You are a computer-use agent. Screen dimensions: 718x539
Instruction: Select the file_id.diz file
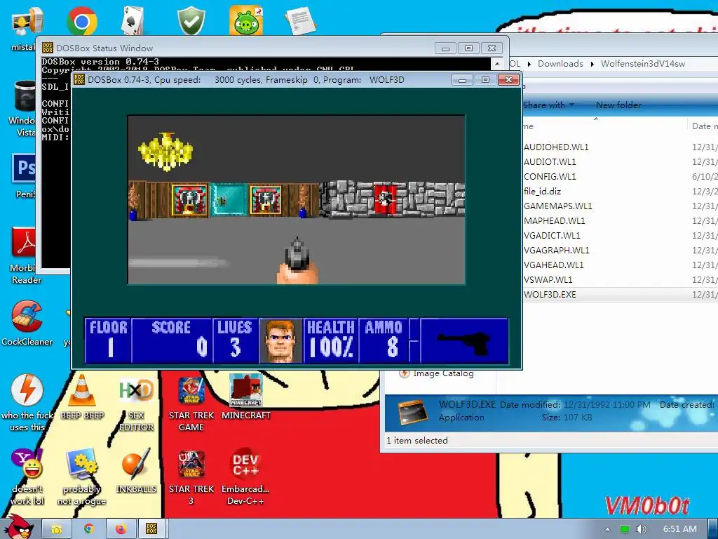click(x=542, y=191)
